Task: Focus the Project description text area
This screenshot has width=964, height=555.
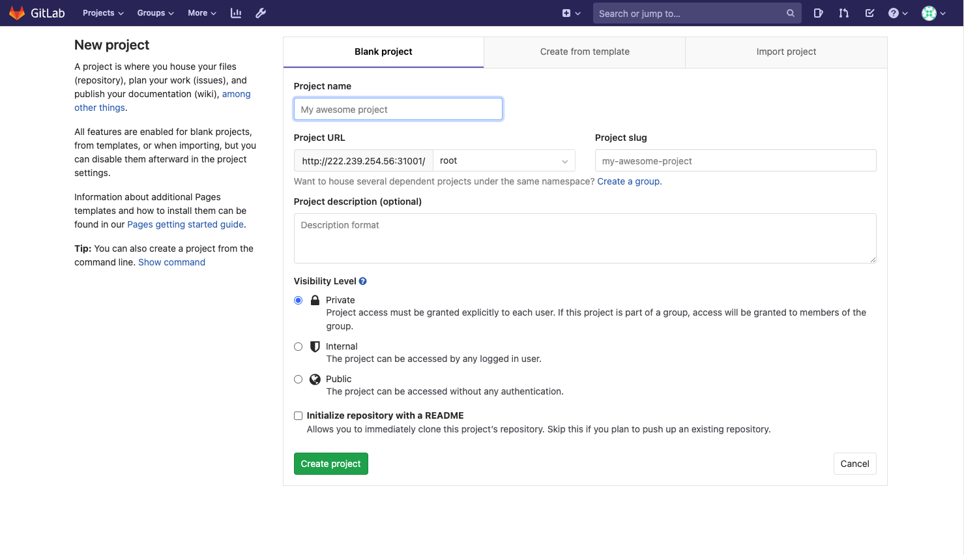Action: click(x=585, y=238)
